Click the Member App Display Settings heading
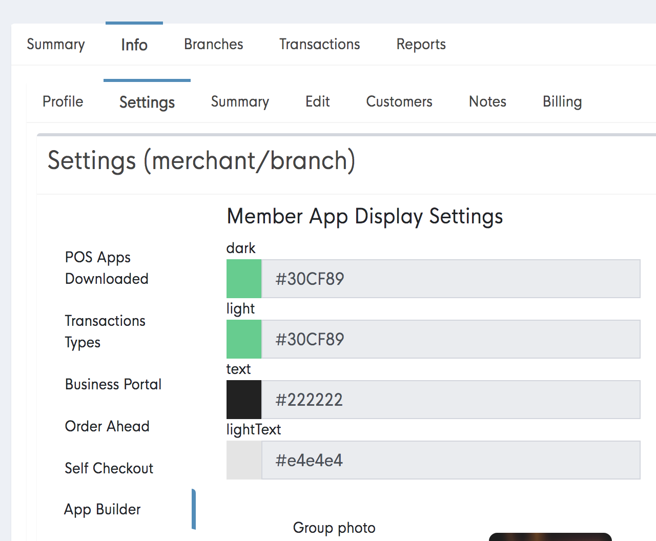 pyautogui.click(x=365, y=217)
